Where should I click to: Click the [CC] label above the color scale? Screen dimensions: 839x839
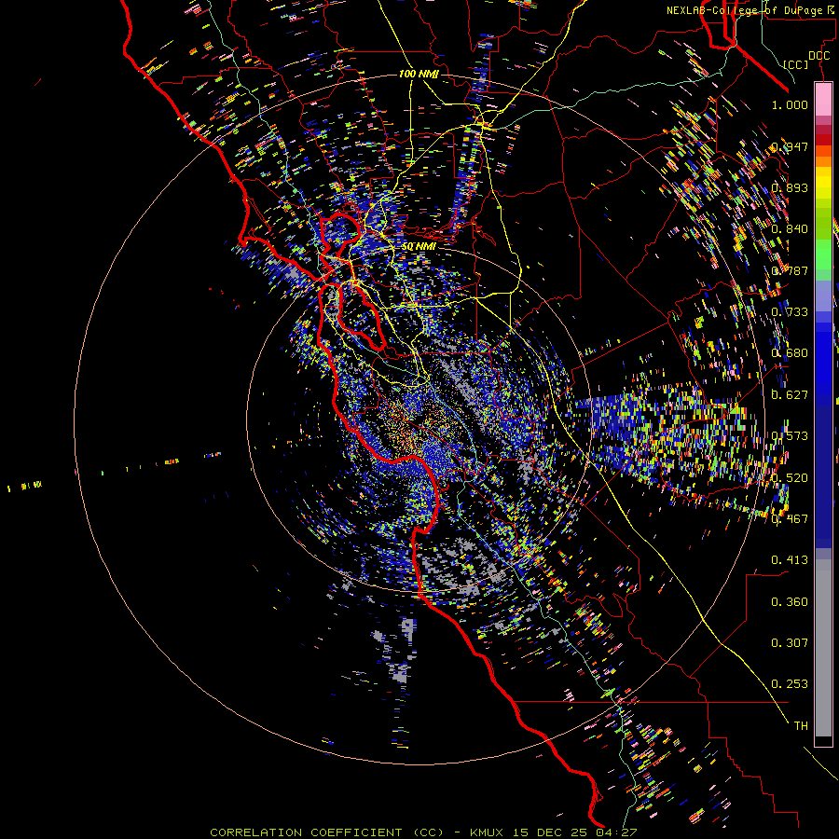click(796, 64)
